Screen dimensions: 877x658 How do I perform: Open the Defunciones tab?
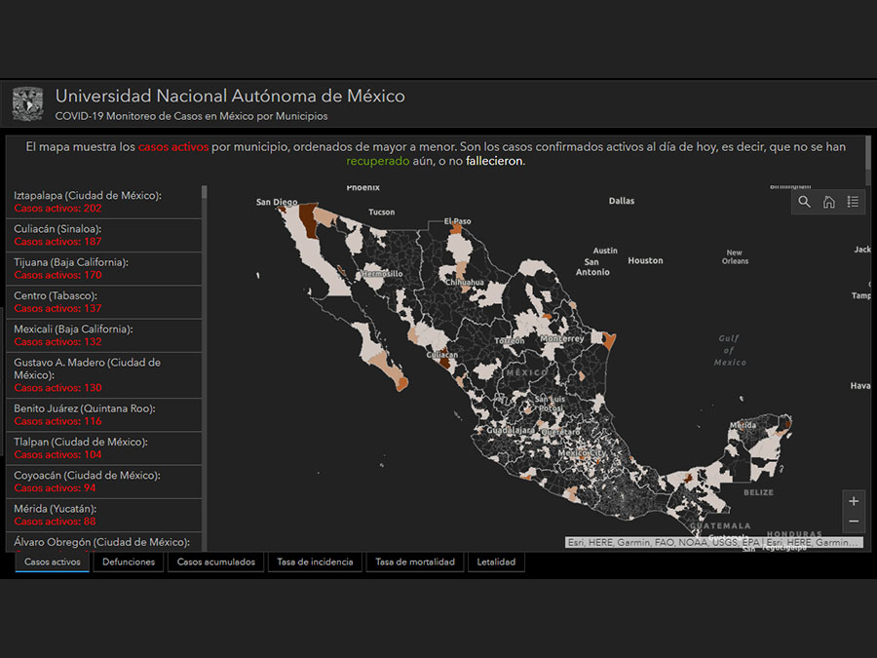129,561
